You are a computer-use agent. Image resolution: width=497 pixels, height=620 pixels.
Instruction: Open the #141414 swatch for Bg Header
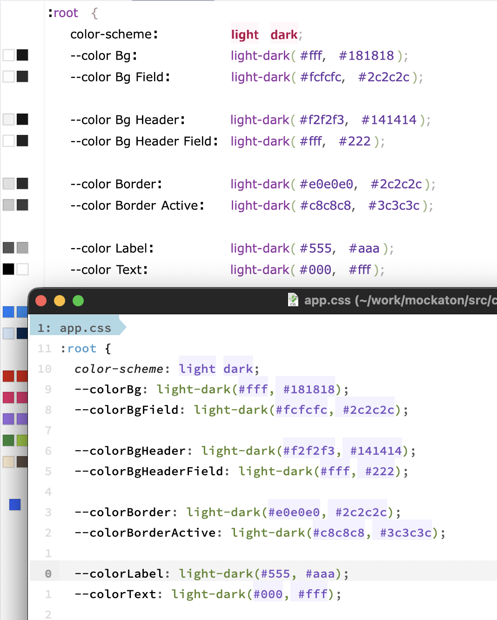click(22, 119)
